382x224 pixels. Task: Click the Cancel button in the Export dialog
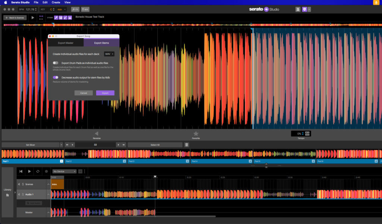coord(83,93)
